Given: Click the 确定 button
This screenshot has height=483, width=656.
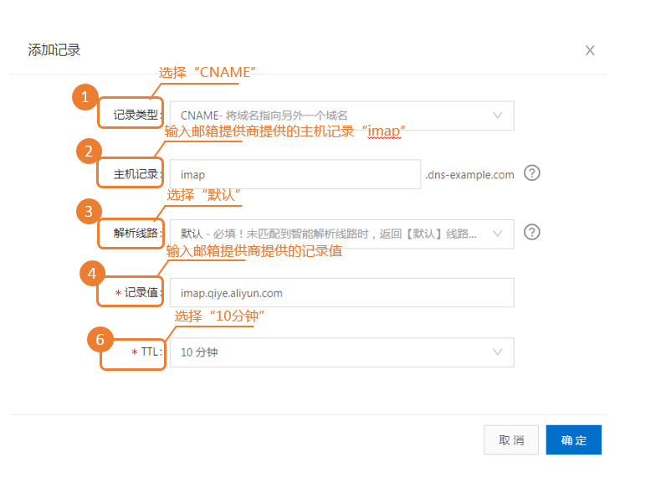Looking at the screenshot, I should click(x=574, y=440).
